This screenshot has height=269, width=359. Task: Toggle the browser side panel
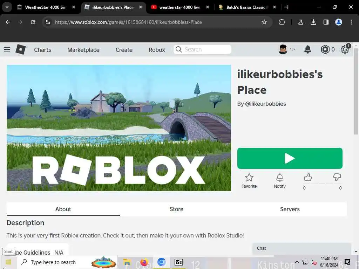tap(326, 22)
